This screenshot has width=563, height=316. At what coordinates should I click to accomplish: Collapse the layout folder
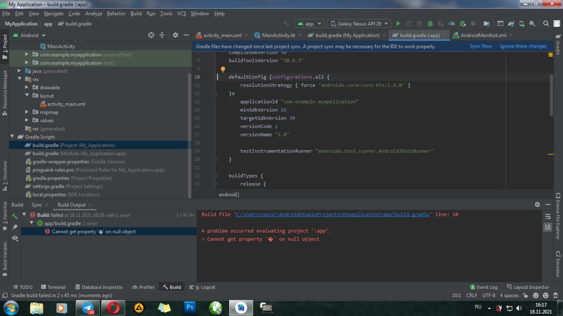pos(27,95)
